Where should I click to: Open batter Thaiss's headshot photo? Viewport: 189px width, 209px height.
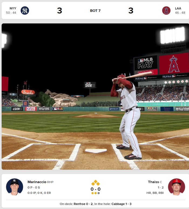tap(176, 187)
